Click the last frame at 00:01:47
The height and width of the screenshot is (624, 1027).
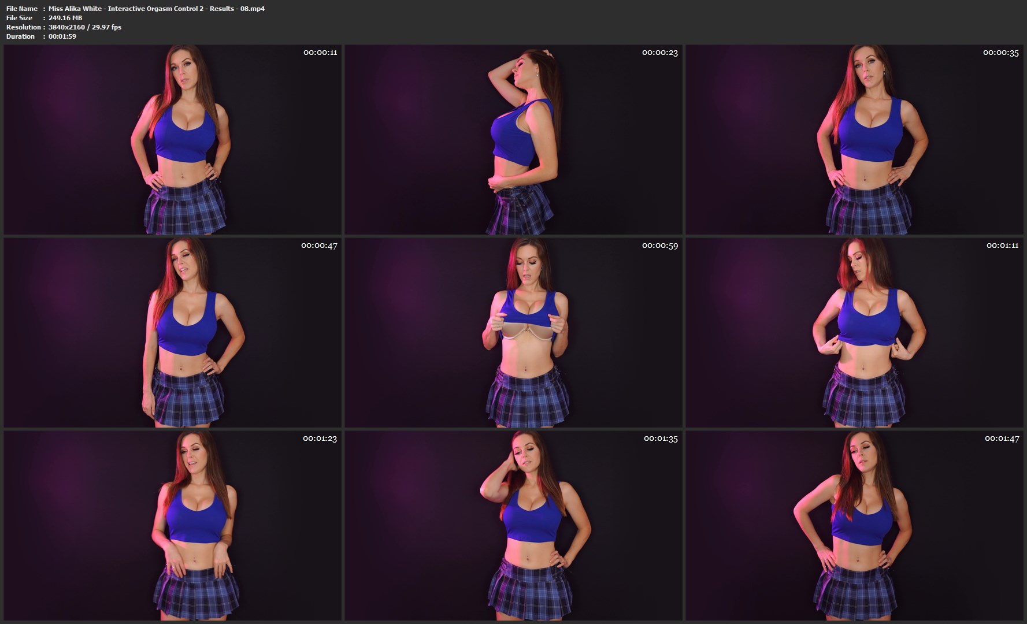tap(854, 525)
